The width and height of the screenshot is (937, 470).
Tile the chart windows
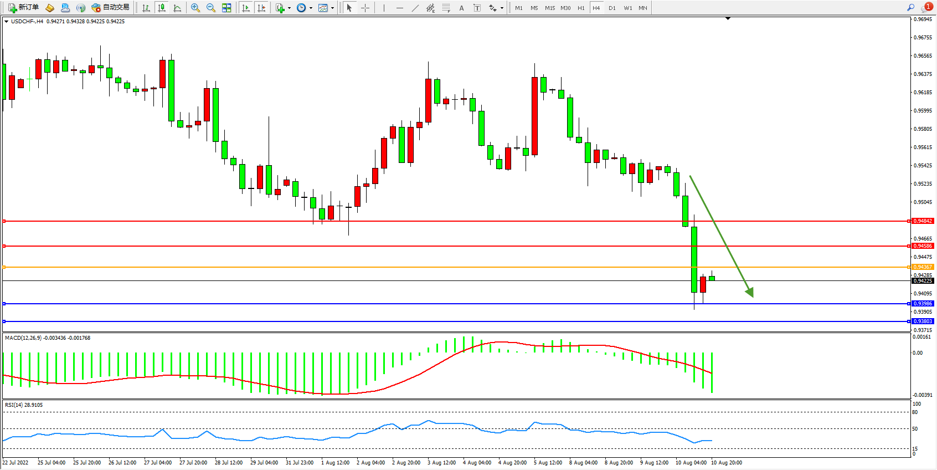(x=226, y=8)
